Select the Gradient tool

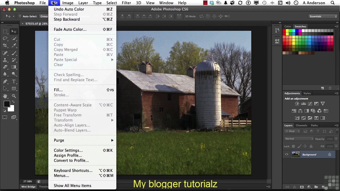(14, 67)
